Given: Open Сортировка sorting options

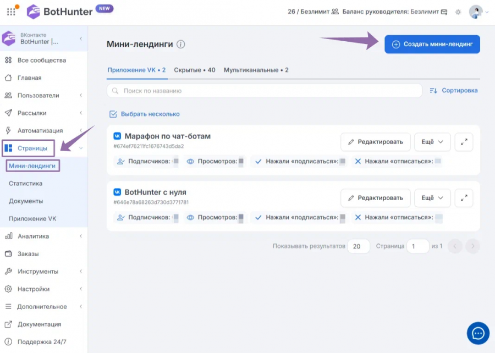Looking at the screenshot, I should pyautogui.click(x=454, y=91).
